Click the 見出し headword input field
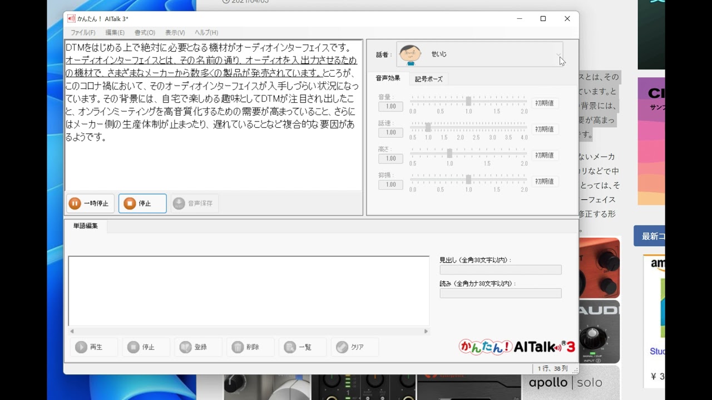Image resolution: width=712 pixels, height=400 pixels. (501, 270)
